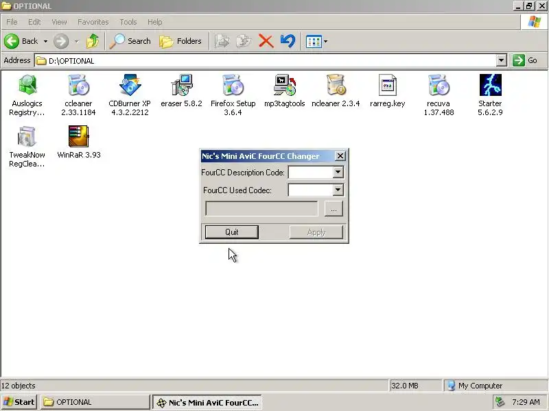Screen dimensions: 549x411
Task: Click the system tray network icon
Action: tap(500, 402)
